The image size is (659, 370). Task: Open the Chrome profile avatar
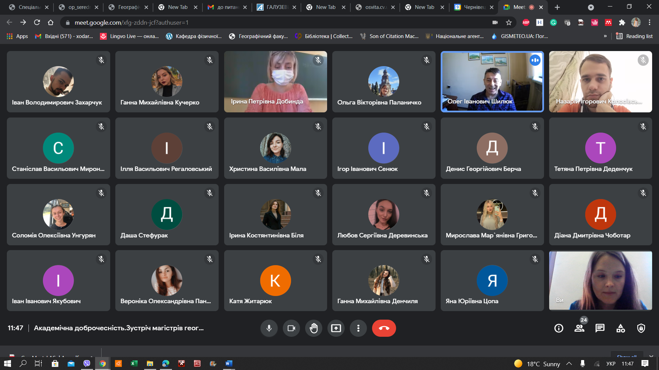636,22
